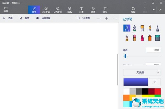Click the Undo button
Viewport: 165px width, 109px height.
145,10
